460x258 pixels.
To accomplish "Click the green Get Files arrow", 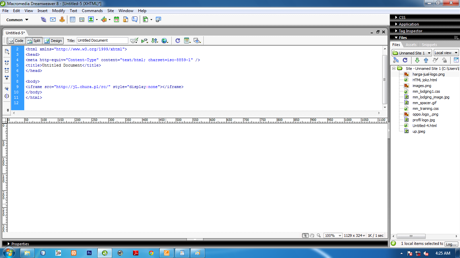I will [417, 60].
